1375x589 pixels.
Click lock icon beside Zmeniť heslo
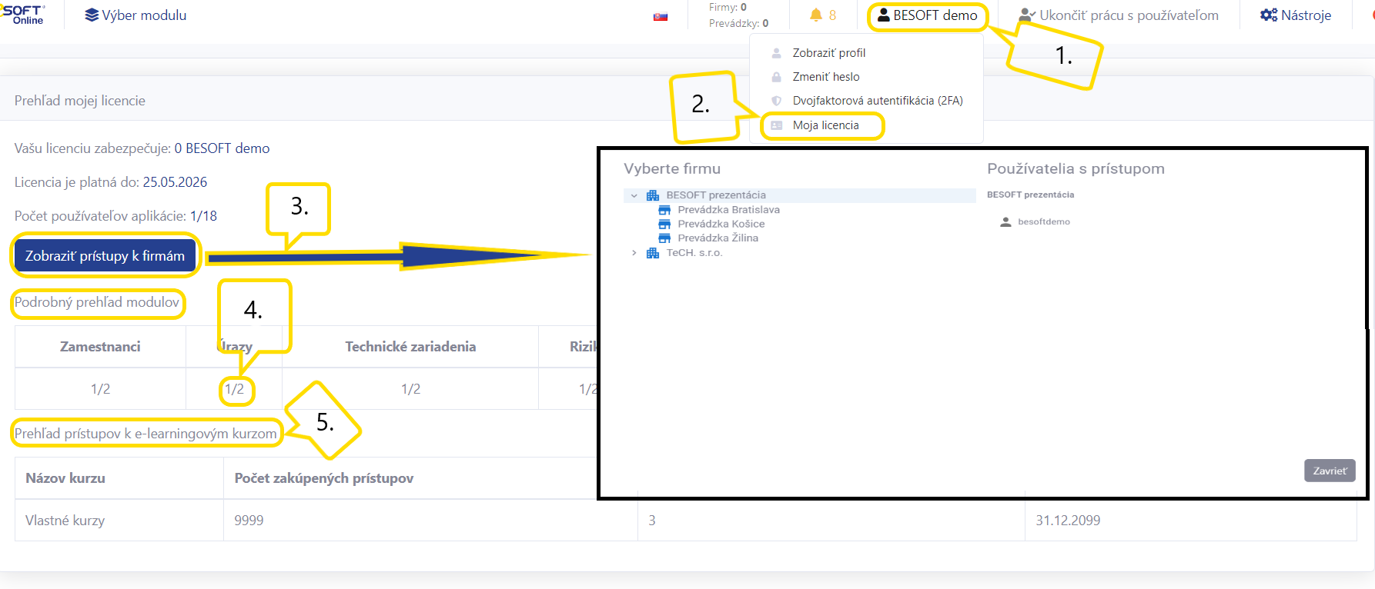coord(777,77)
